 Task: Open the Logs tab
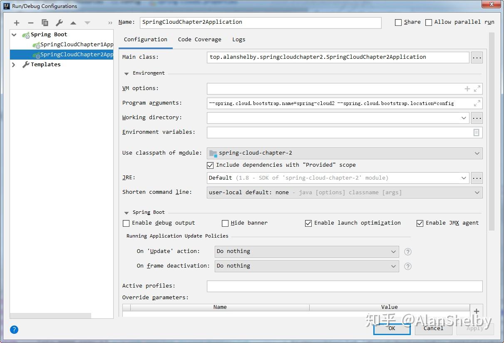pyautogui.click(x=238, y=39)
